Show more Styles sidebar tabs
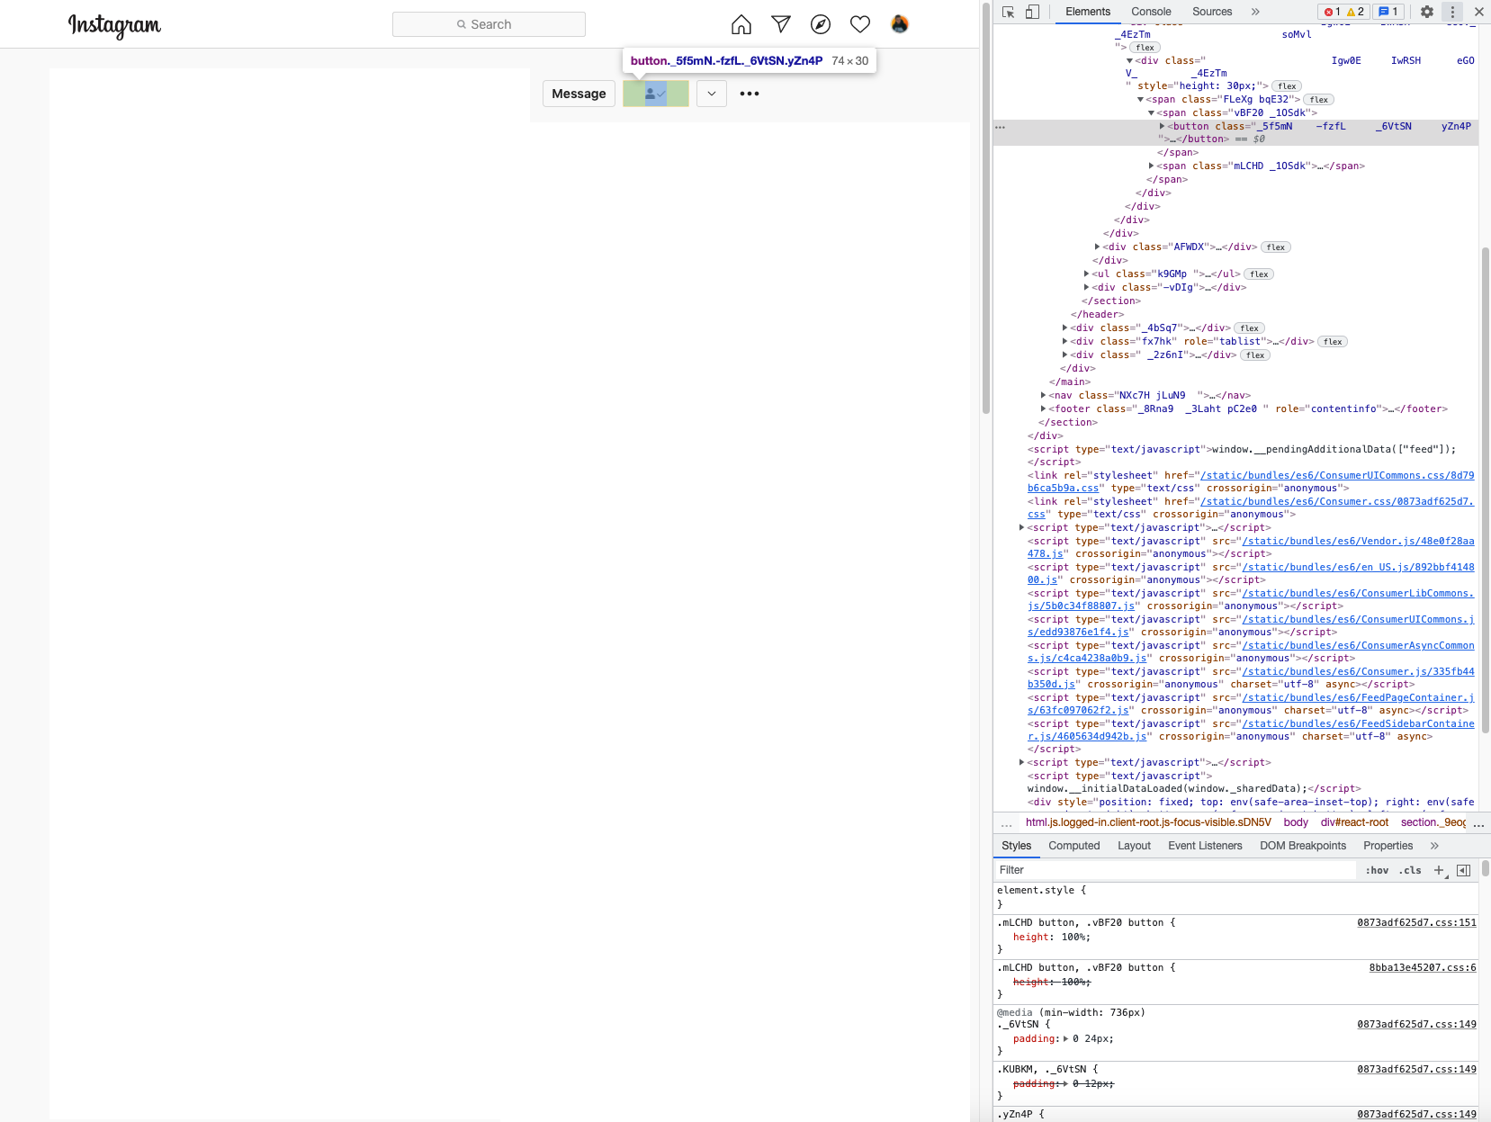 1434,846
